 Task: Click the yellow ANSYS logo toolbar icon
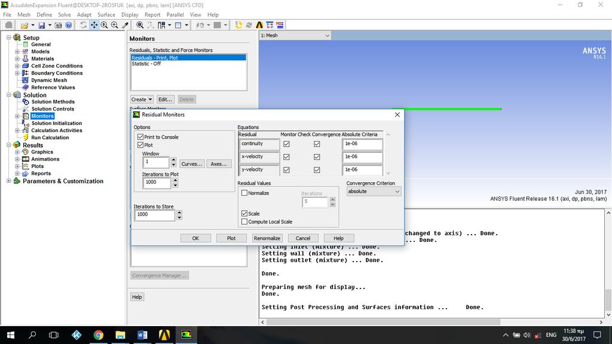click(x=259, y=25)
